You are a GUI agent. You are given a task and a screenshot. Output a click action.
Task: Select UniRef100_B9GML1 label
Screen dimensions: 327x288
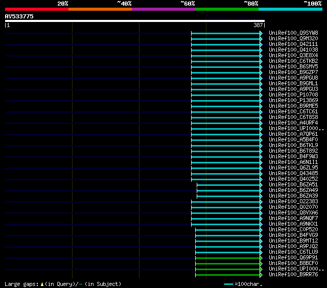pyautogui.click(x=293, y=84)
